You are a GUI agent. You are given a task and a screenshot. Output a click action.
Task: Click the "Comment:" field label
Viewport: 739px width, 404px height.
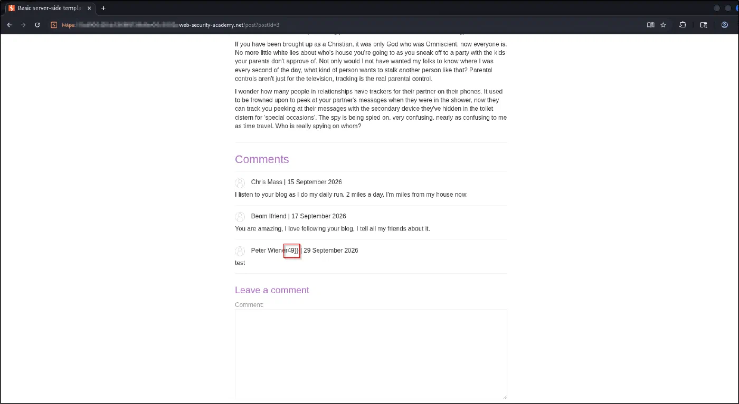coord(249,305)
